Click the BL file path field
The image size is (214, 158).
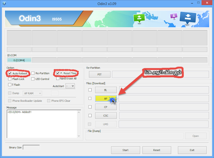tap(164, 90)
